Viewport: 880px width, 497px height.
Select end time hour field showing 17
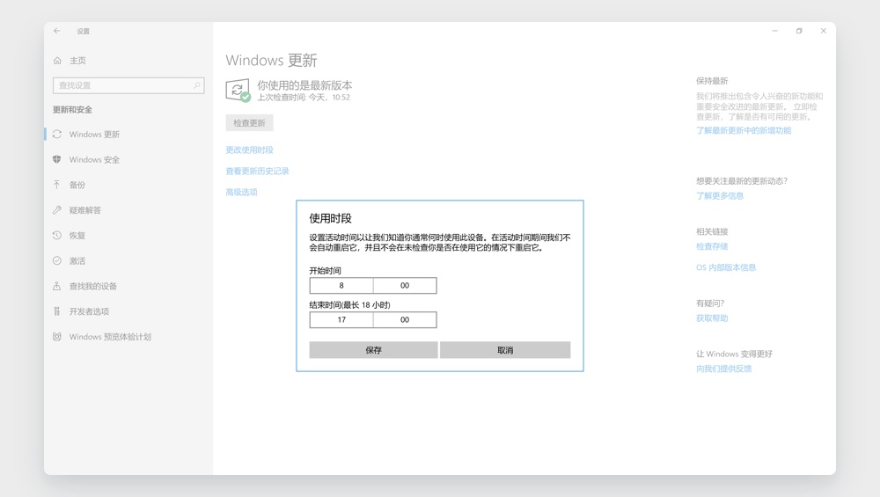341,319
